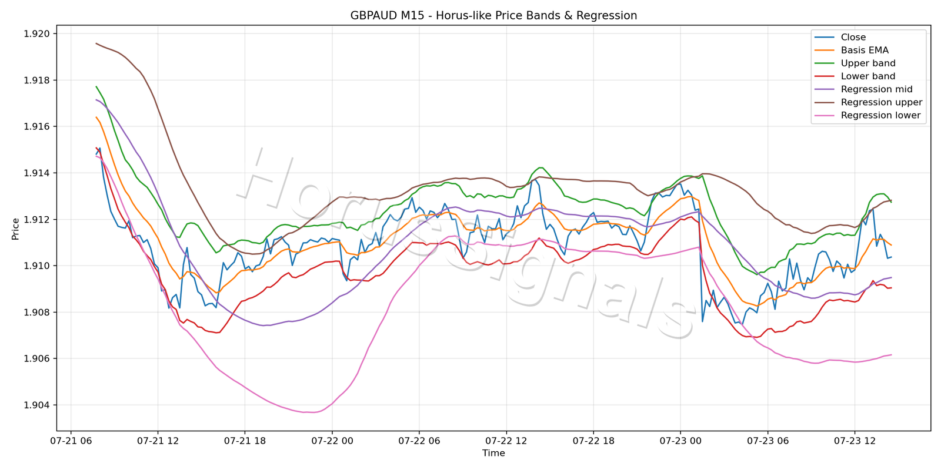Image resolution: width=941 pixels, height=470 pixels.
Task: Click the y-axis tick 1.914
Action: click(x=36, y=173)
